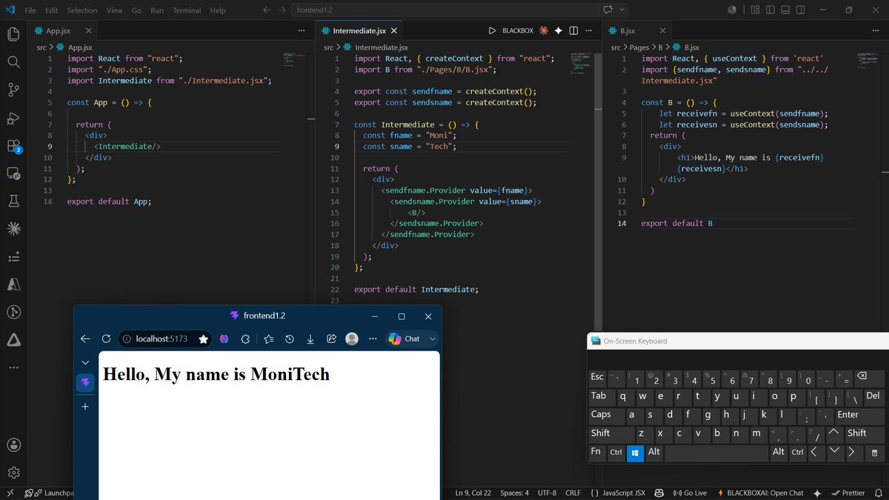Open browser Downloads icon
Viewport: 889px width, 500px height.
coord(310,339)
